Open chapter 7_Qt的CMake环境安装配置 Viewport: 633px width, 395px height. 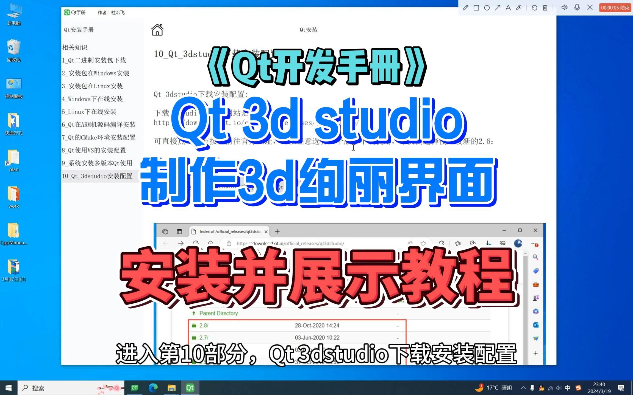click(x=99, y=138)
